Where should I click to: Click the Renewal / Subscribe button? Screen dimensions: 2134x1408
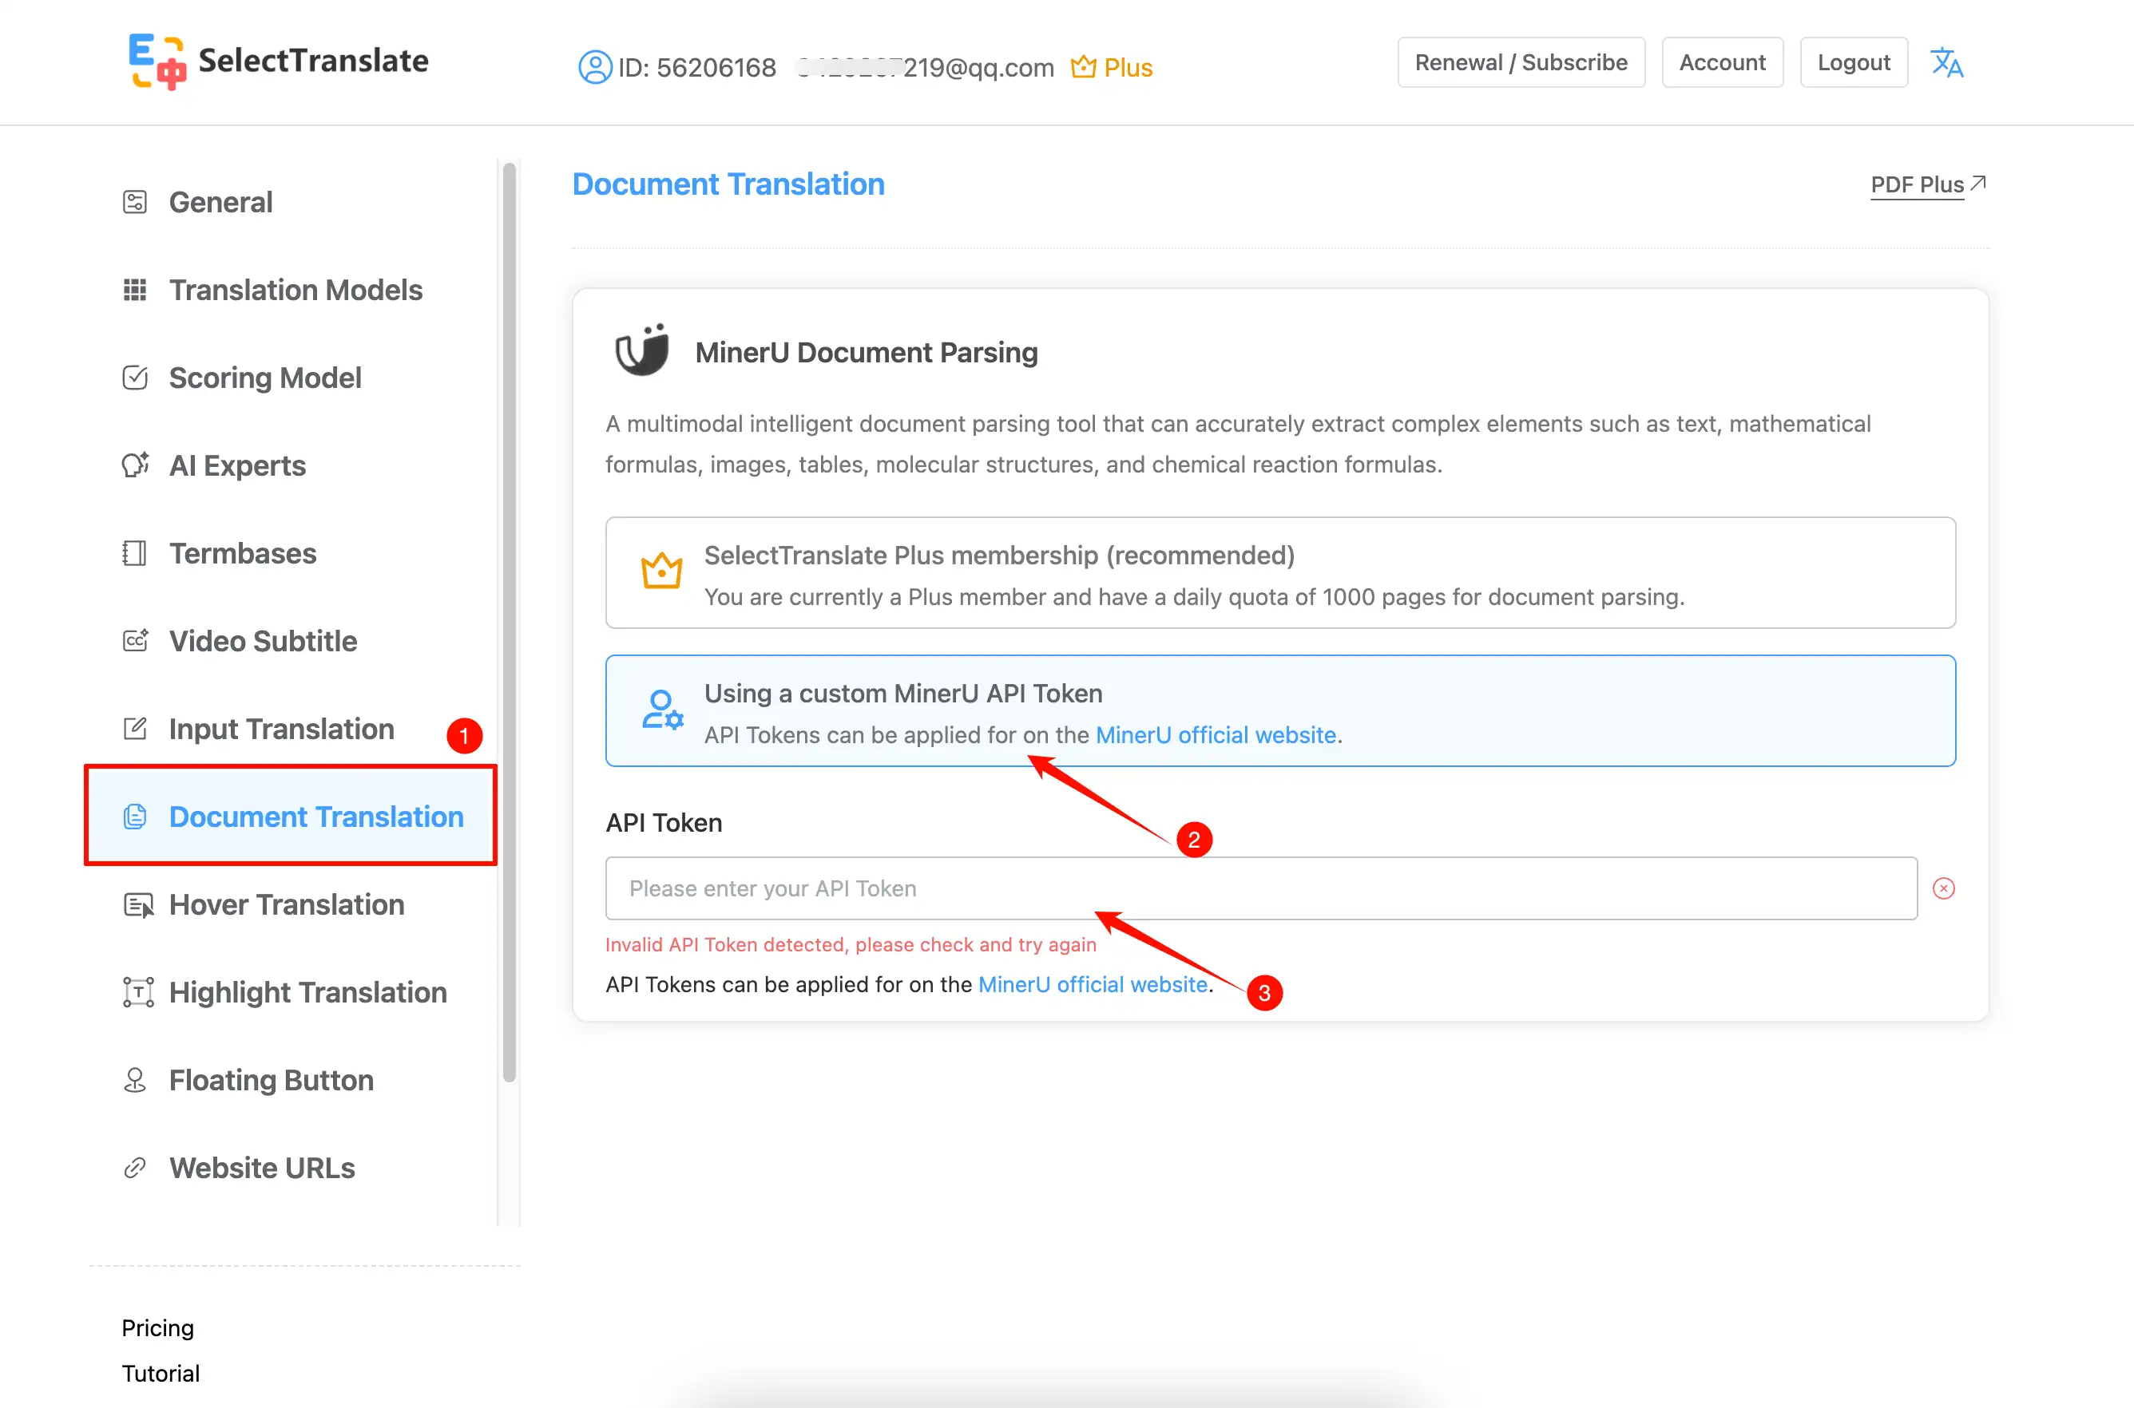pyautogui.click(x=1521, y=63)
